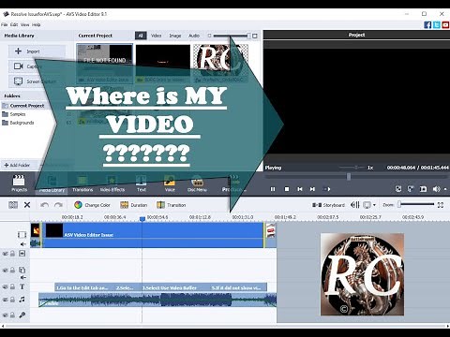Toggle visibility of the video effects track
This screenshot has width=450, height=337.
pyautogui.click(x=5, y=254)
